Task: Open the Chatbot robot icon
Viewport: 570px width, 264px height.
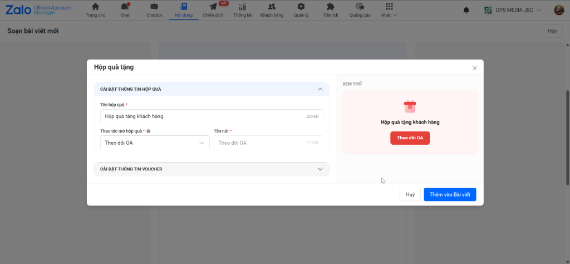Action: pyautogui.click(x=154, y=7)
